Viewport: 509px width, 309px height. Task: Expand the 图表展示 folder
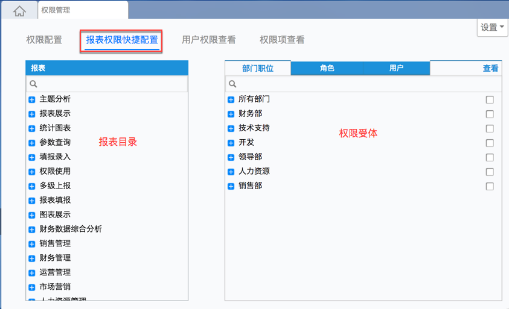tap(32, 215)
